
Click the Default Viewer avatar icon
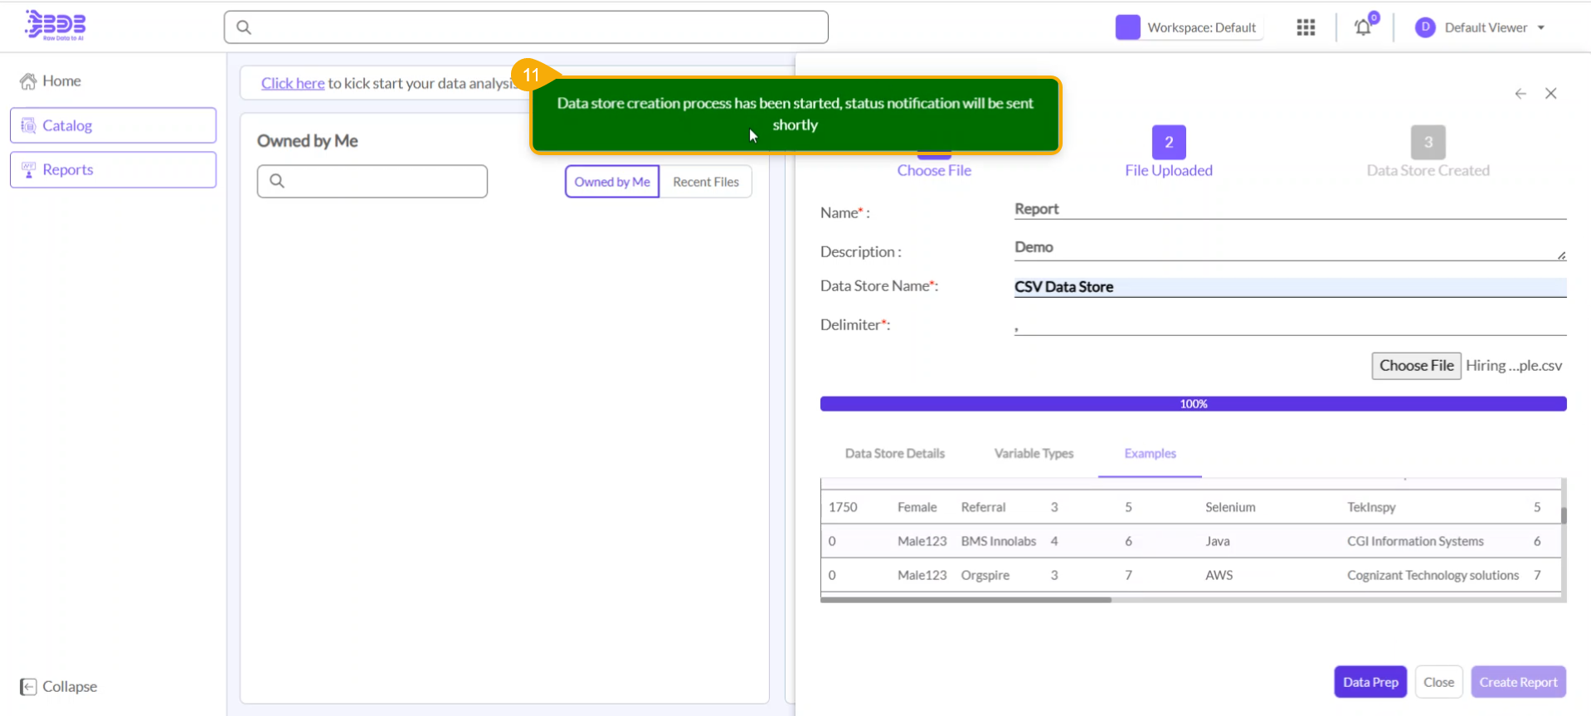click(x=1424, y=27)
